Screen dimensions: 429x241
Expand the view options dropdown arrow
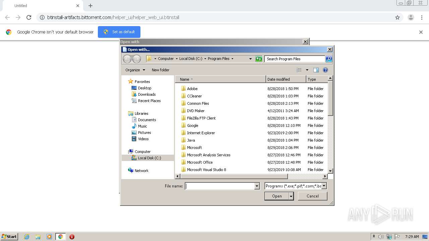tap(307, 70)
